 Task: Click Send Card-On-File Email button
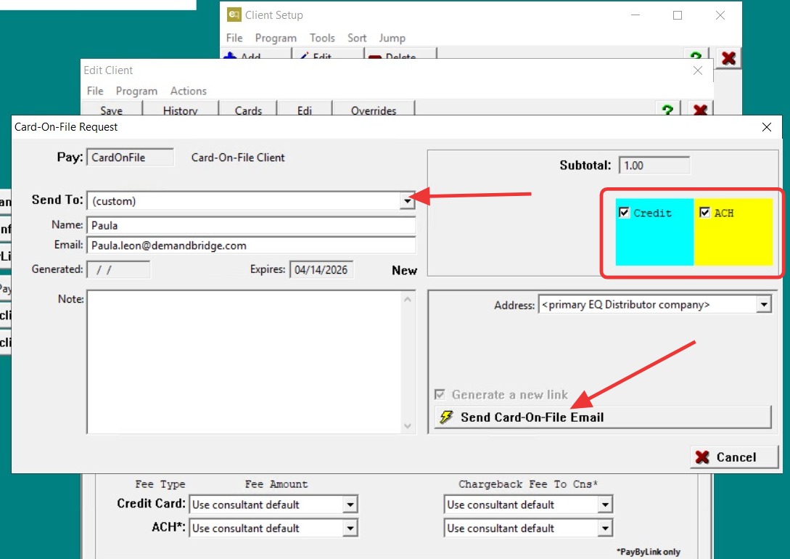[603, 417]
